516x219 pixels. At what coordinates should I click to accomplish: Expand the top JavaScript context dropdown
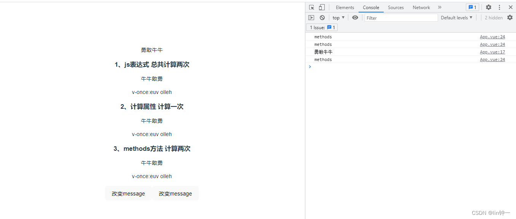pos(338,18)
